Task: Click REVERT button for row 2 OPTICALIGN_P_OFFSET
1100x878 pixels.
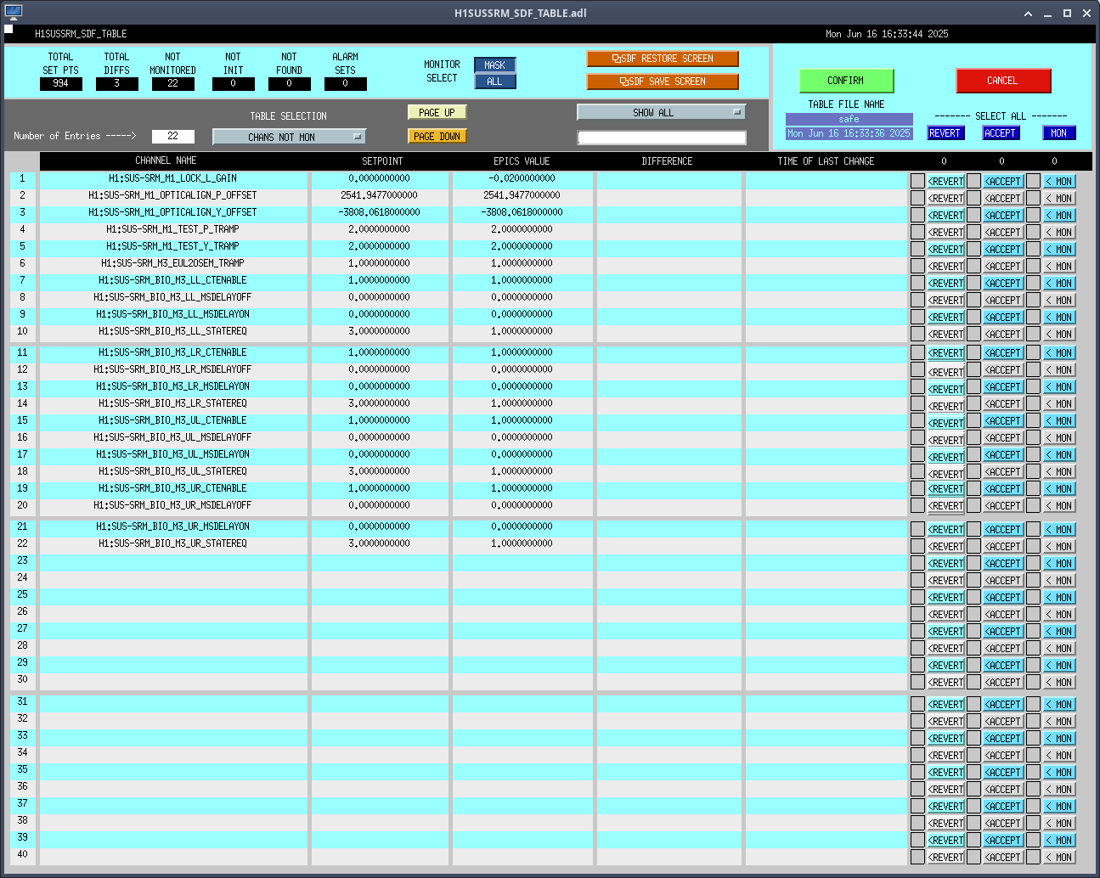Action: point(945,198)
